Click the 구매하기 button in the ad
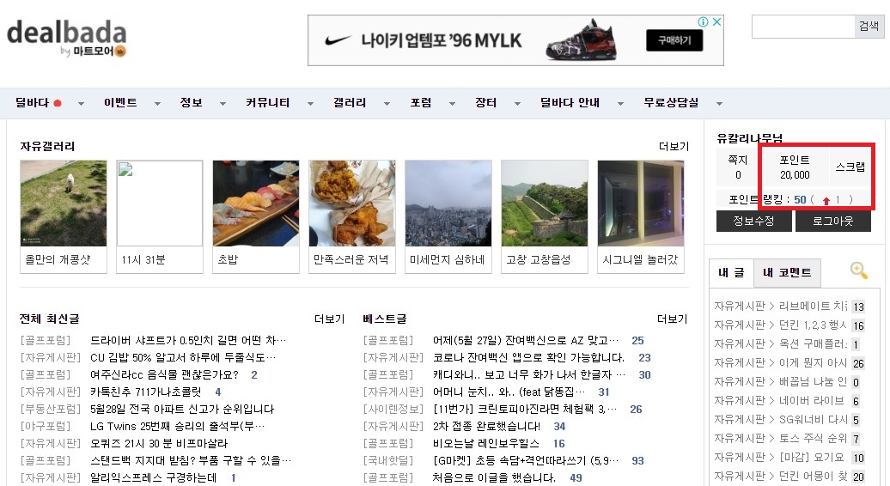The height and width of the screenshot is (486, 890). 674,40
